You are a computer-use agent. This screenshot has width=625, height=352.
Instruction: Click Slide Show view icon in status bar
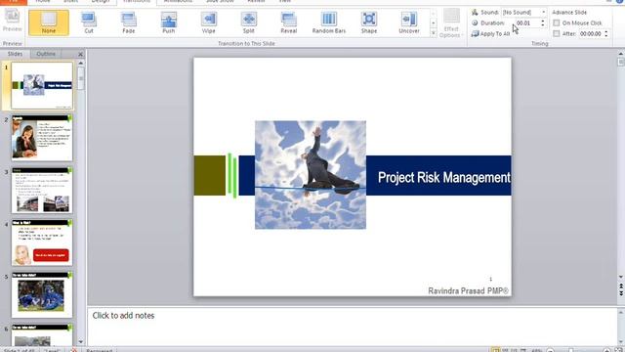(523, 350)
